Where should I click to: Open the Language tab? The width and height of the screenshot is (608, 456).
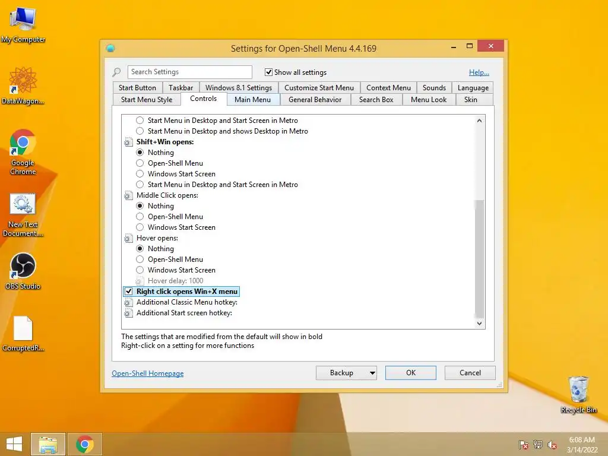(473, 88)
